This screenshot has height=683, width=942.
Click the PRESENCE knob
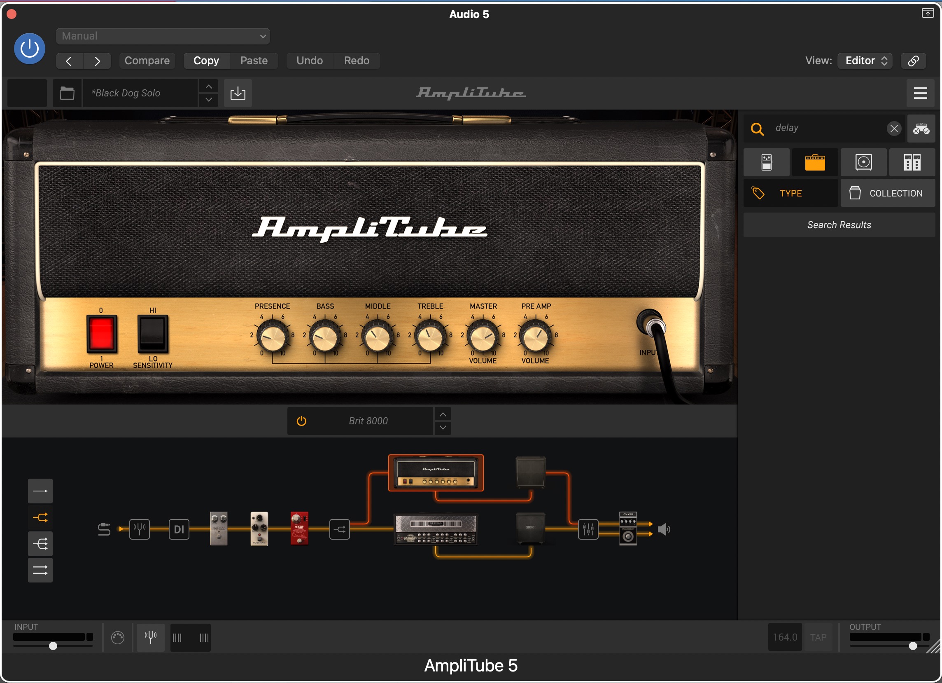coord(272,337)
